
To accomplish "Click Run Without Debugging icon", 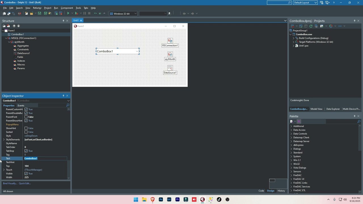I will [x=76, y=13].
